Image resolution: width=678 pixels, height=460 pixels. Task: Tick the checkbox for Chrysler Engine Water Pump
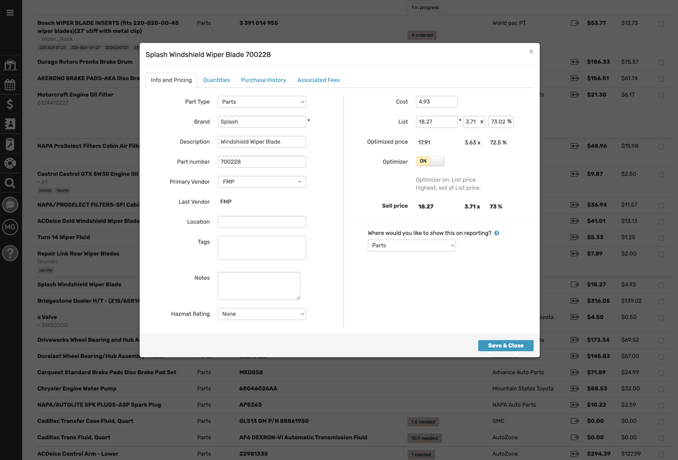(661, 389)
